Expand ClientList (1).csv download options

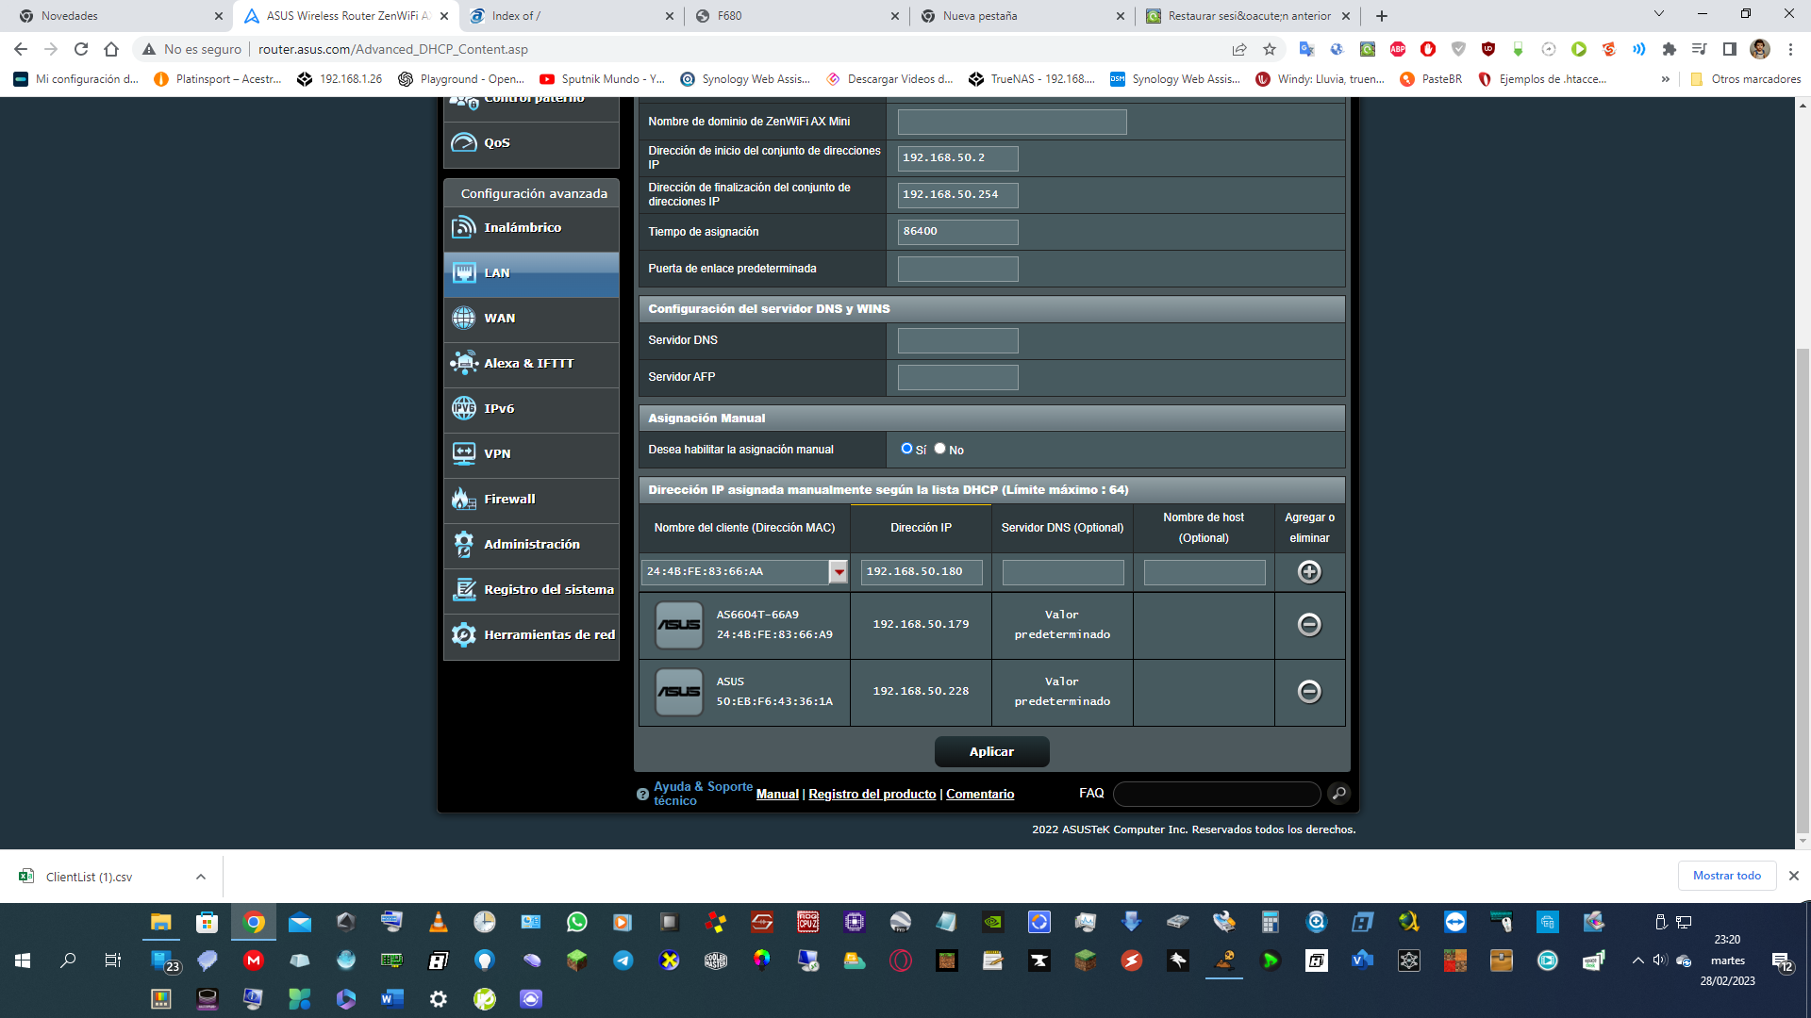point(201,877)
